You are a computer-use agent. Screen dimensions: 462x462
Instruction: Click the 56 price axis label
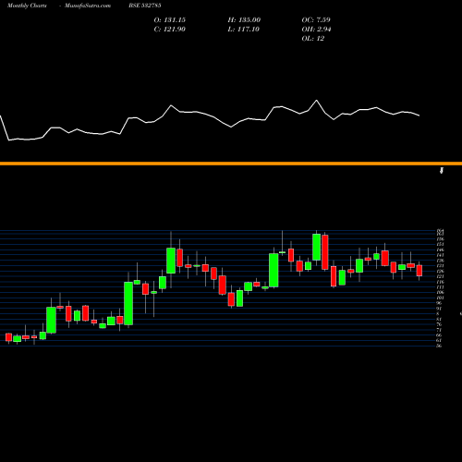(x=439, y=346)
